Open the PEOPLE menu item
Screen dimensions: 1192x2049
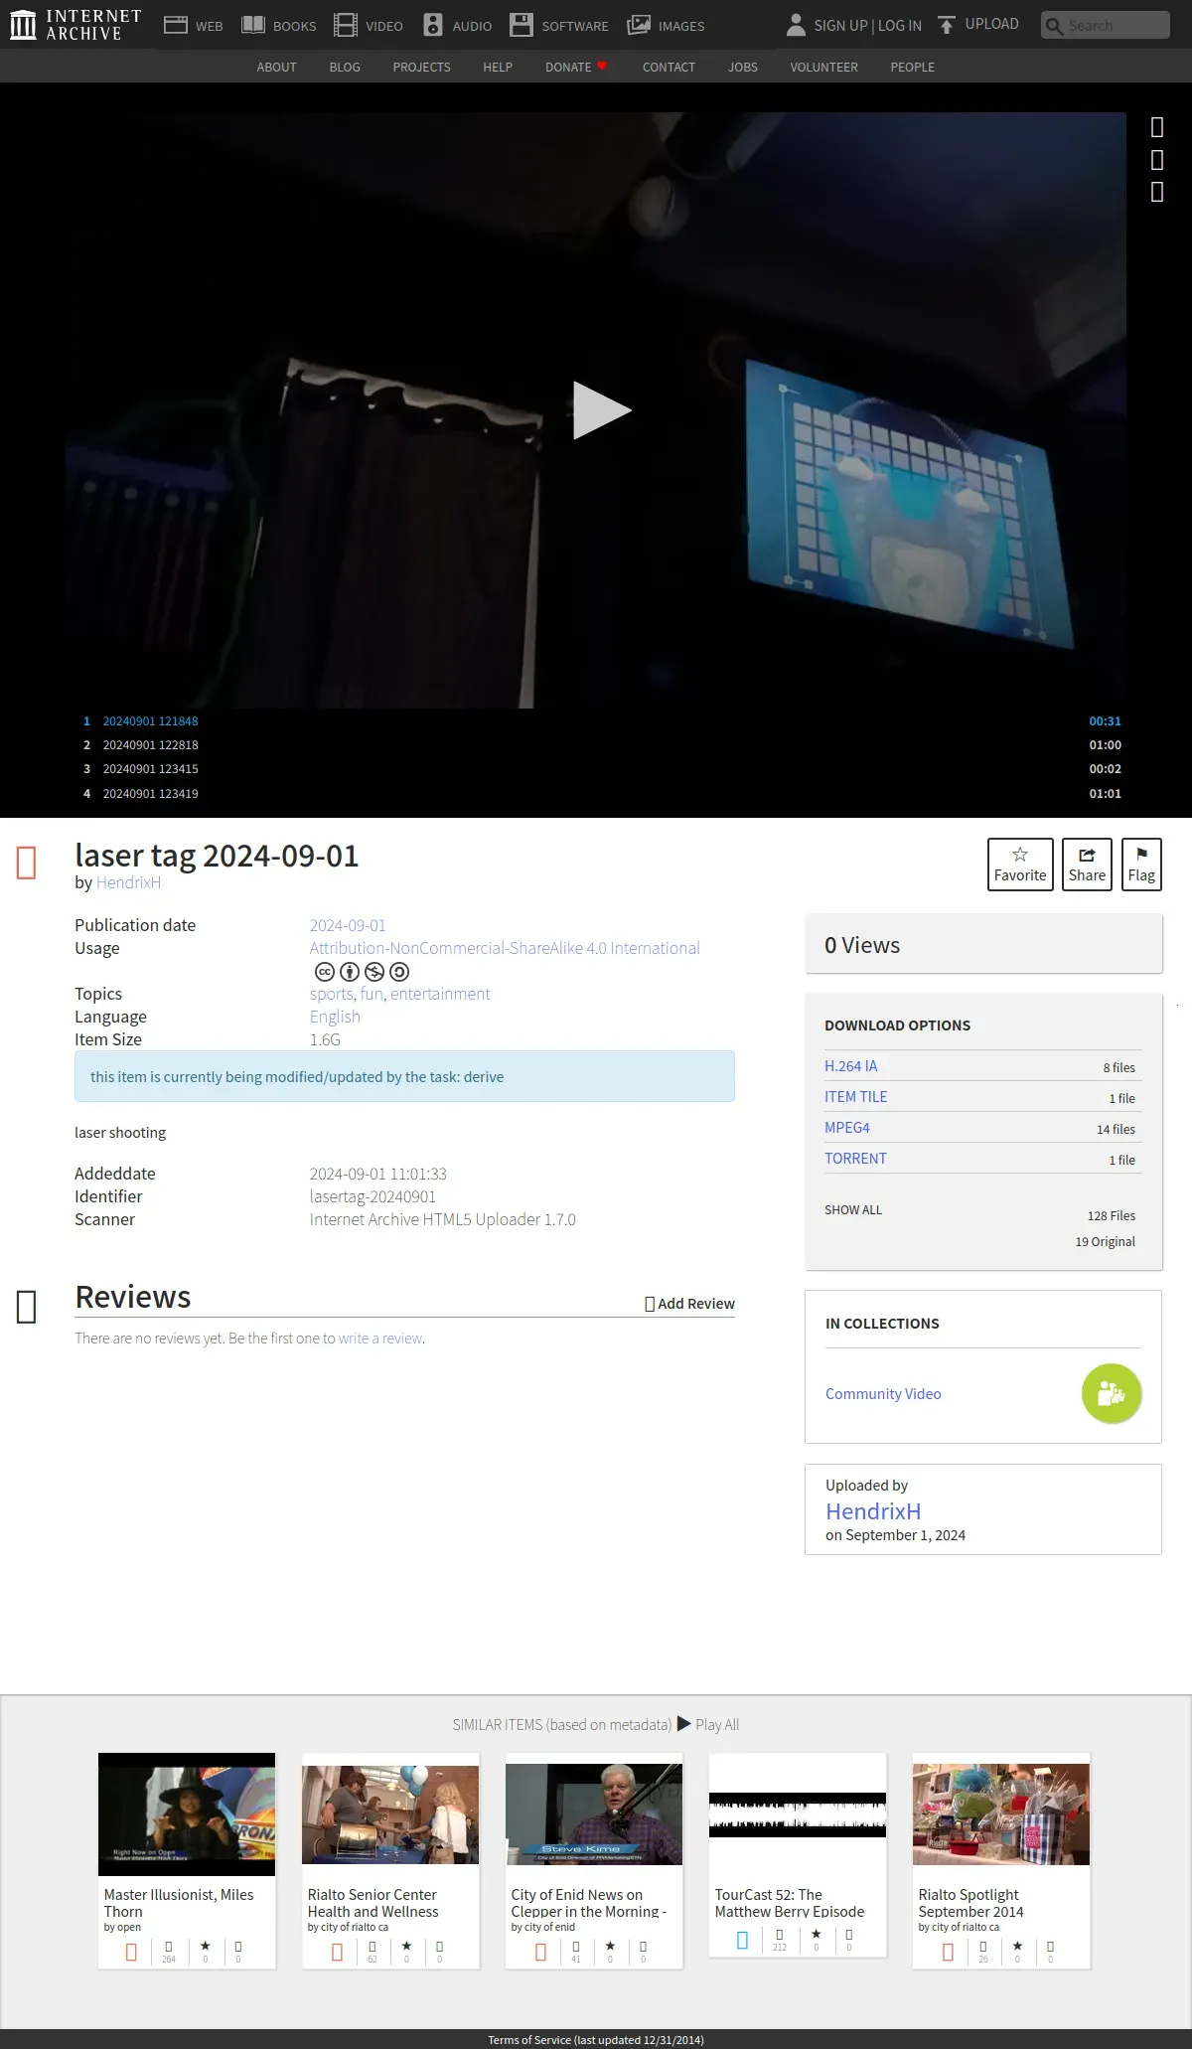(x=912, y=67)
